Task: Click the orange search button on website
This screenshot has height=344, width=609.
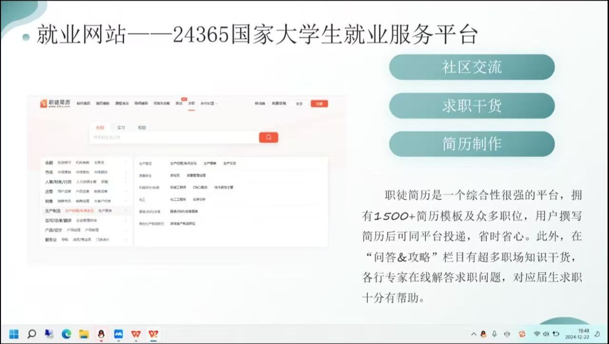Action: (x=268, y=137)
